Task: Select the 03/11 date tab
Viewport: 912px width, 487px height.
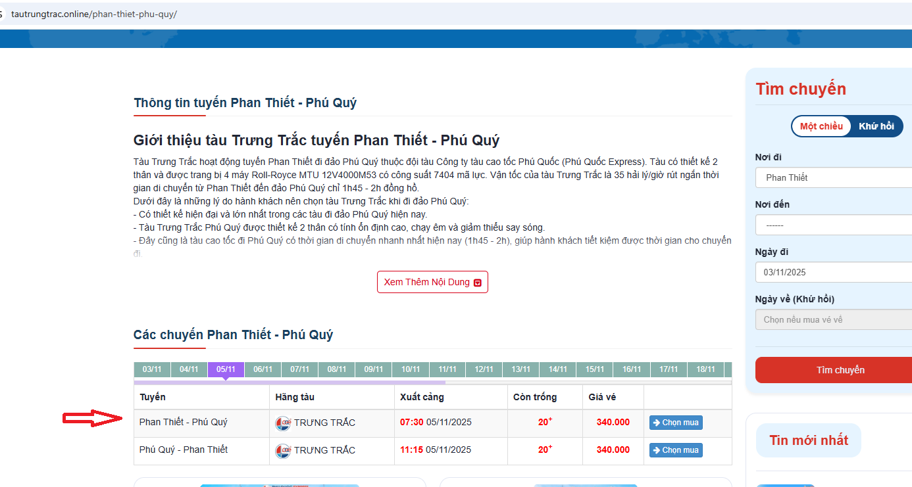Action: [152, 369]
